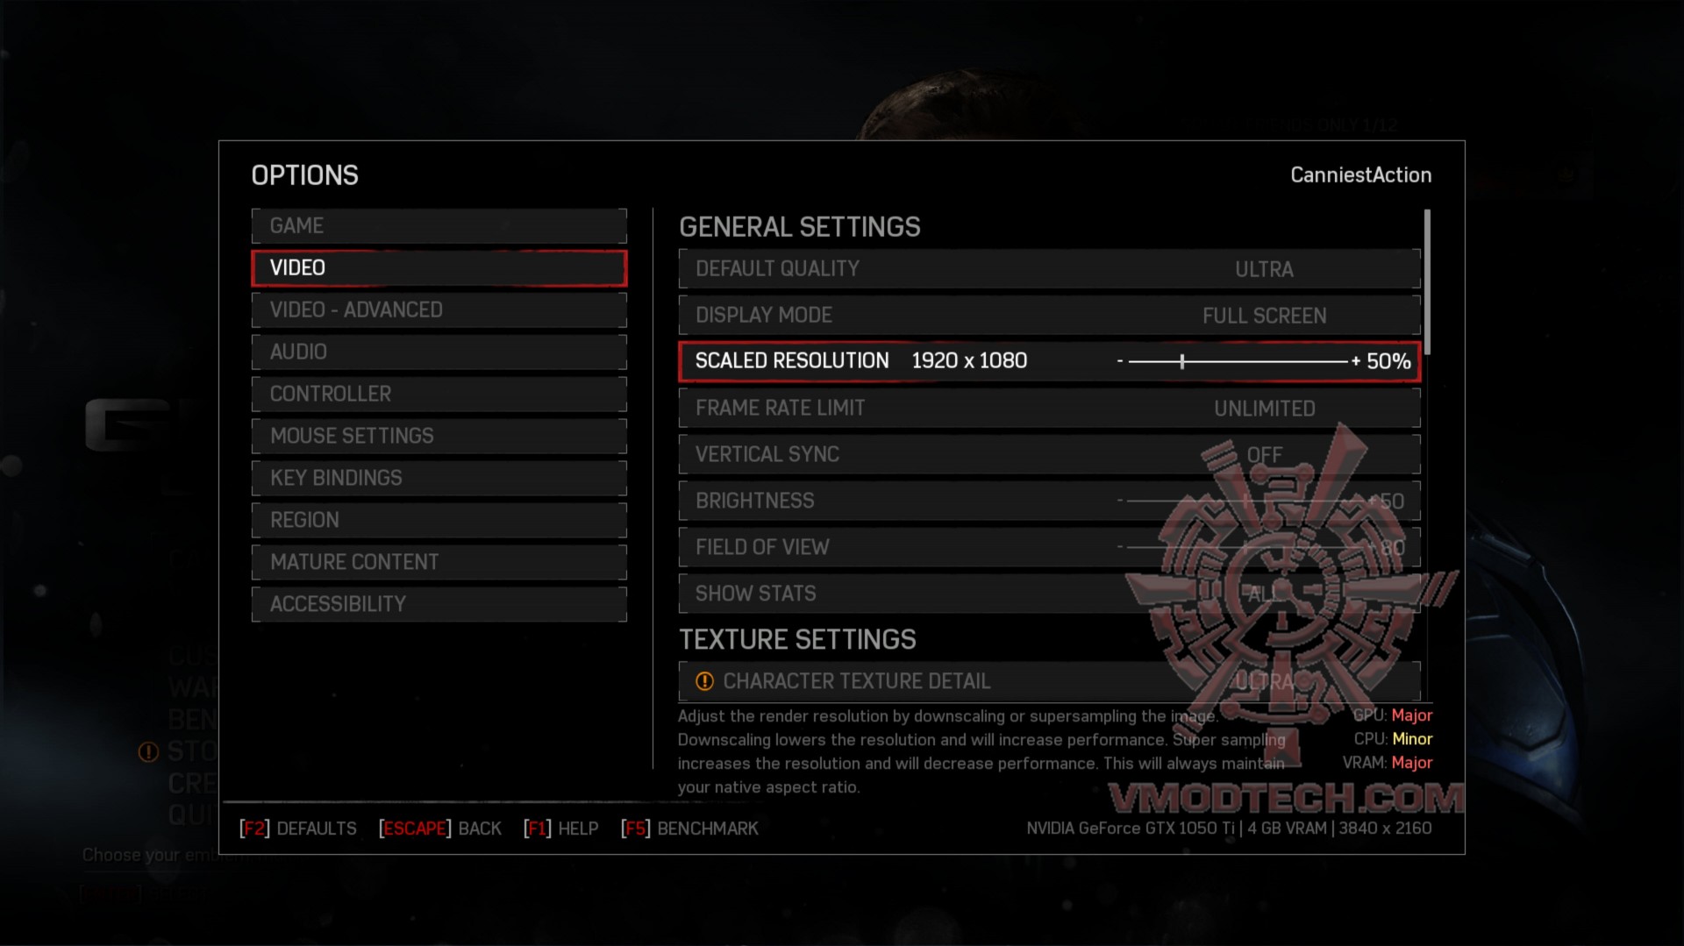The height and width of the screenshot is (946, 1684).
Task: Click the F1 key hint for Help
Action: (x=538, y=829)
